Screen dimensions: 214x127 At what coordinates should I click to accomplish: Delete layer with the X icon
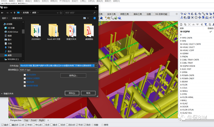pos(189,24)
